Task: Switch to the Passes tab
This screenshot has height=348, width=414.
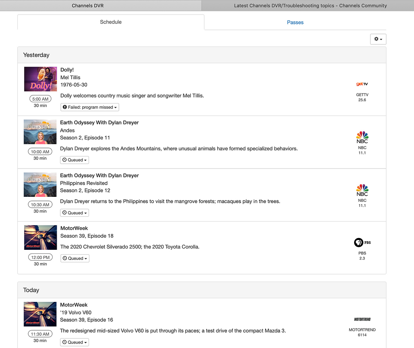Action: [295, 22]
